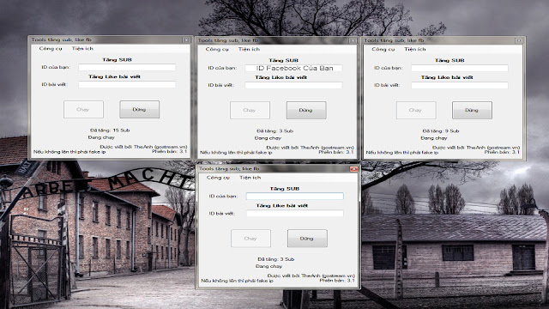549x309 pixels.
Task: Select the 'Đã tăng: 9 Sub' status text
Action: point(441,131)
